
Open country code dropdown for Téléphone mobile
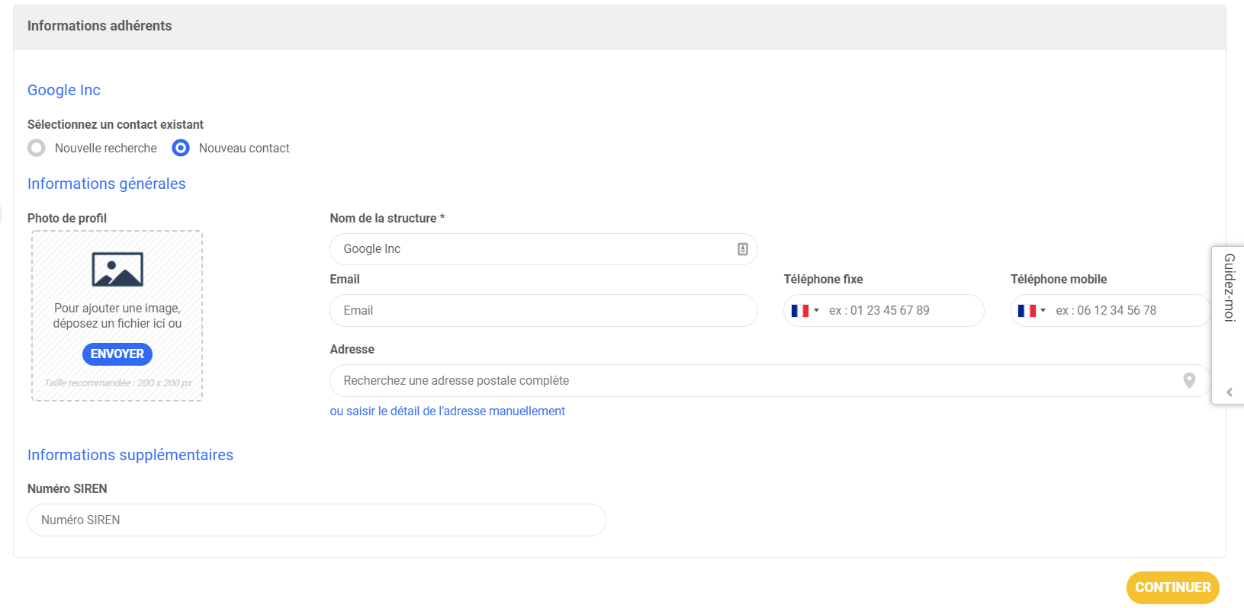click(1043, 311)
